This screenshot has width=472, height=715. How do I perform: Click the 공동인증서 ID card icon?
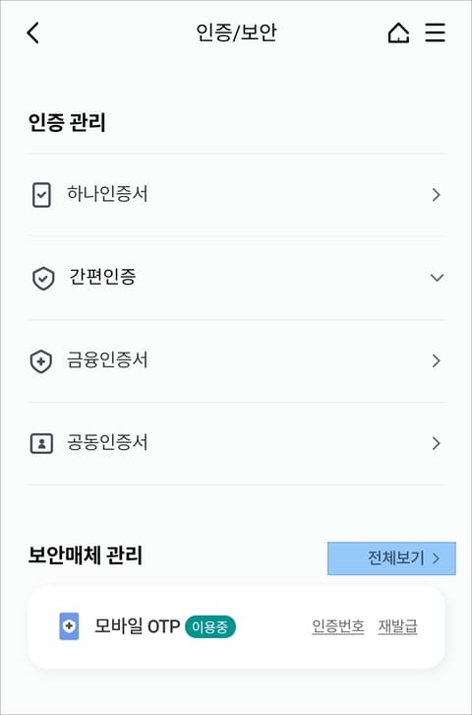tap(41, 443)
